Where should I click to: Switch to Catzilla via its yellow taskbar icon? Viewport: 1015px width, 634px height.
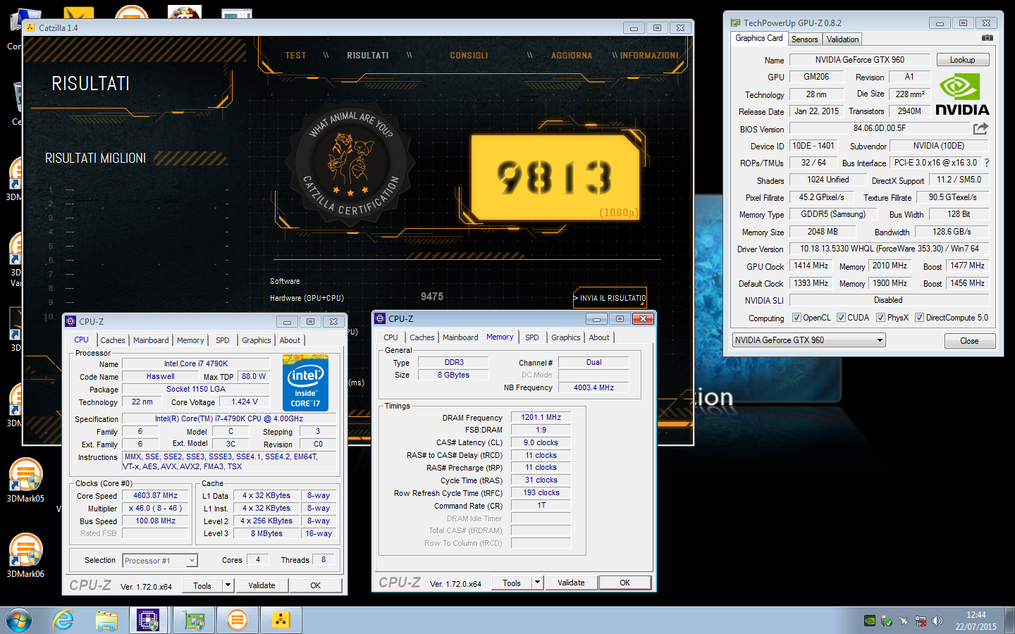click(281, 621)
